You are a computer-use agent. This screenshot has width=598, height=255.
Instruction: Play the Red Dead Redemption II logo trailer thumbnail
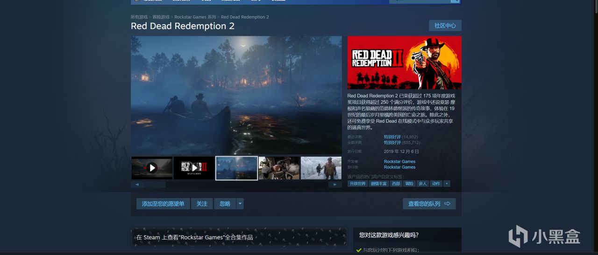194,168
